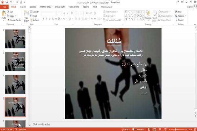Screen dimensions: 197x131
Task: Fit slide to current window icon
Action: click(195, 129)
